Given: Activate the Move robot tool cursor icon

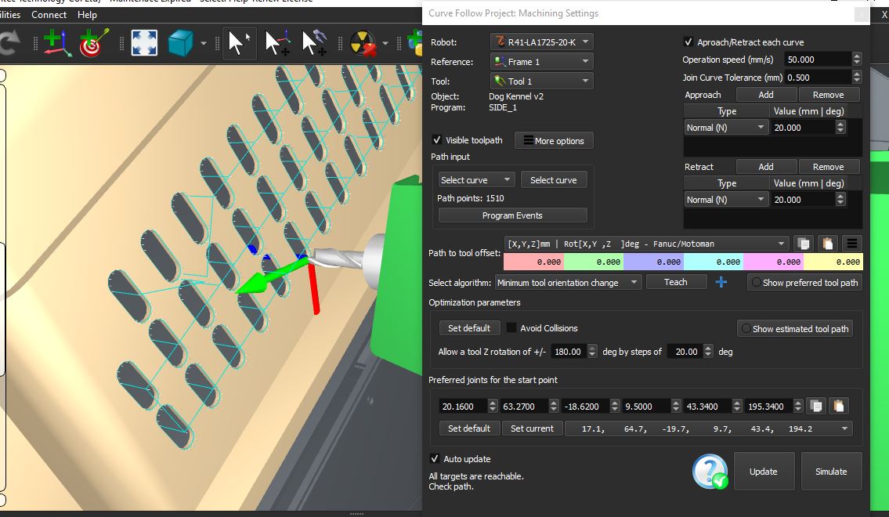Looking at the screenshot, I should [314, 43].
